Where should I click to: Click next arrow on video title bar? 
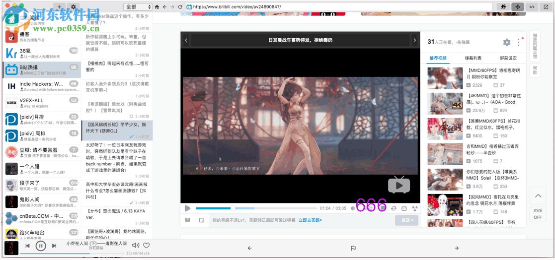(415, 40)
